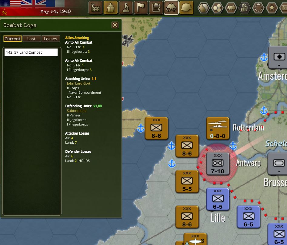
Task: Select the blue 6-5 corps above Lille label
Action: [x=218, y=199]
